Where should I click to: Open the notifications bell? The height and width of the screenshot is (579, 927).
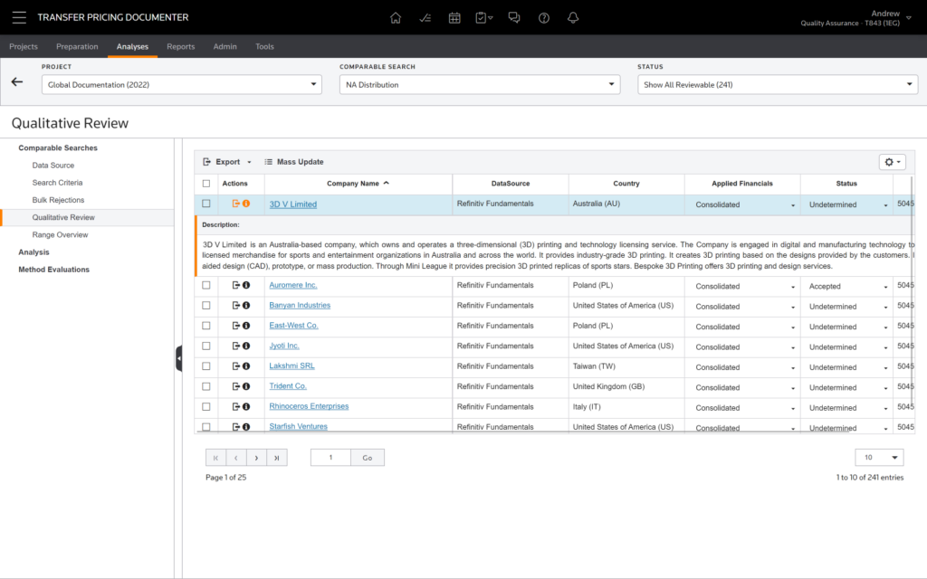point(572,17)
